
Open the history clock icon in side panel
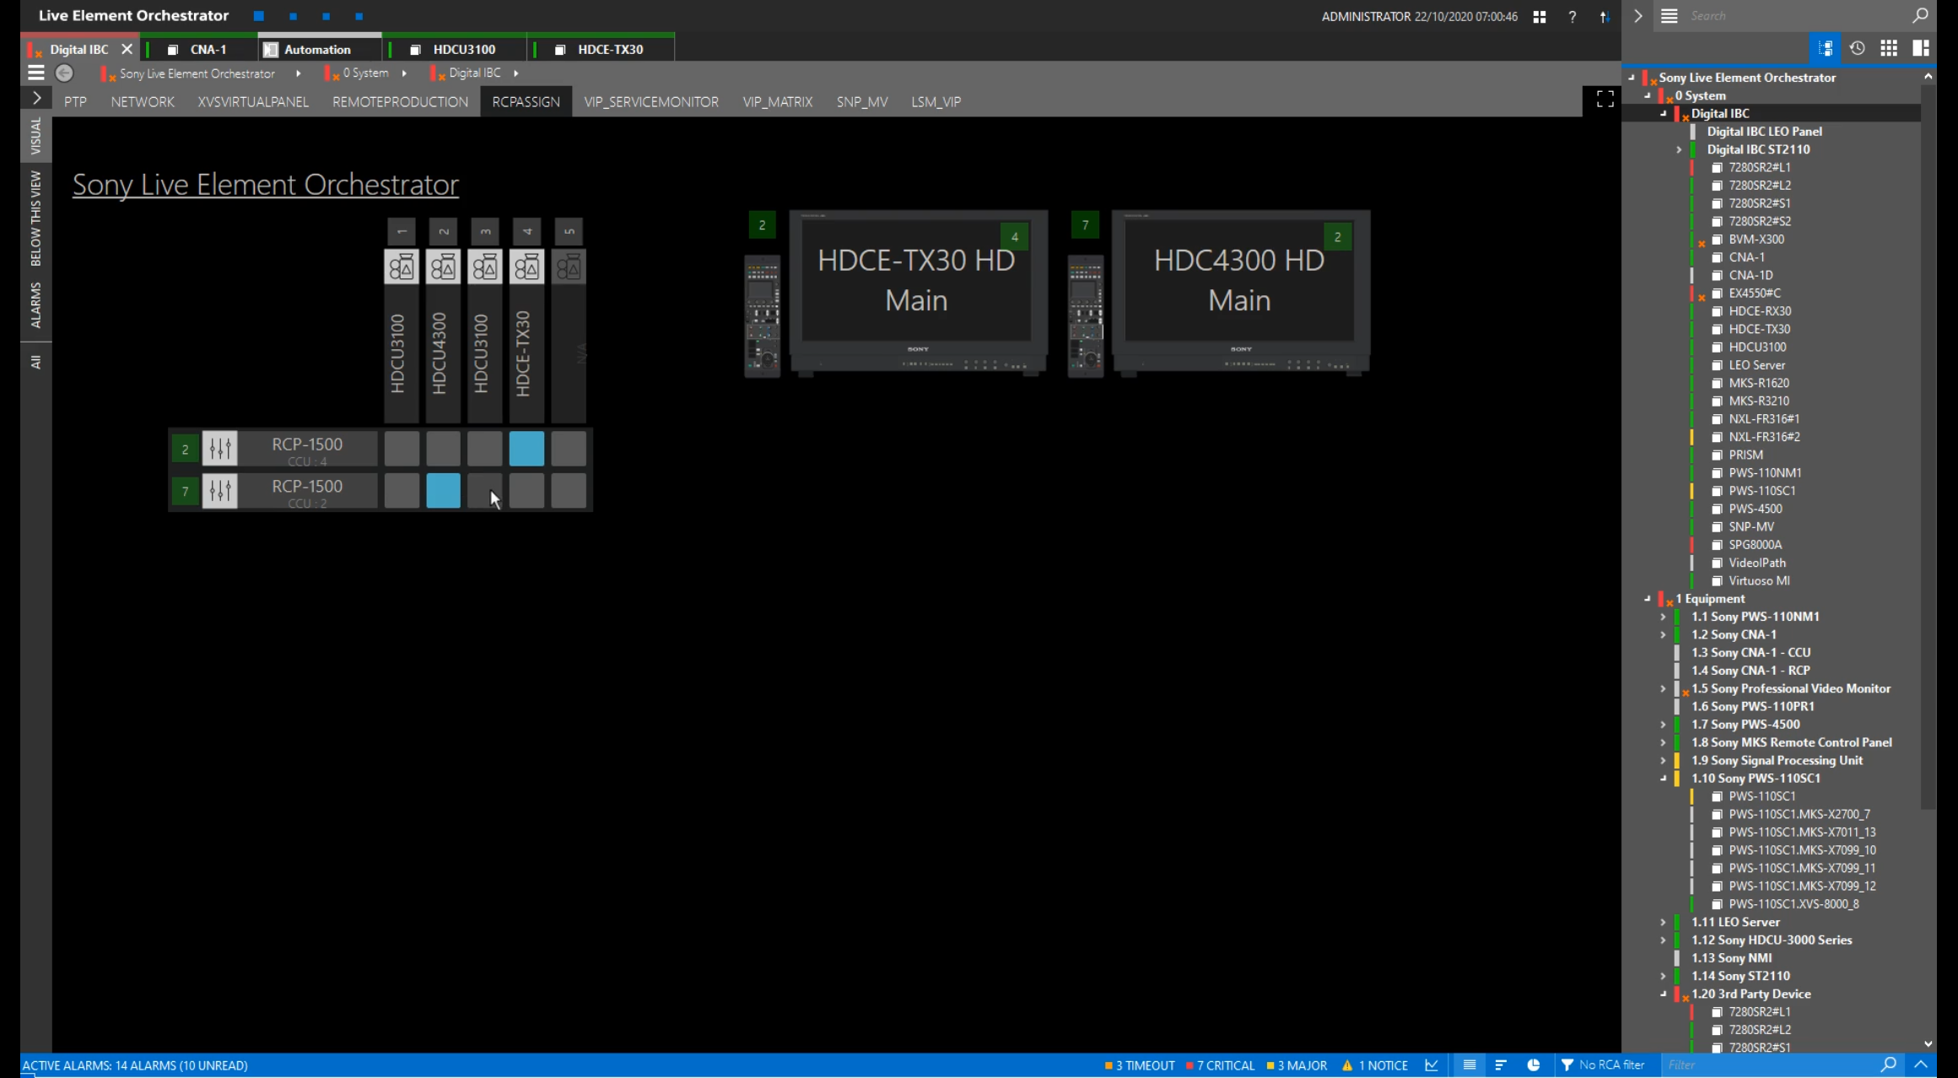(x=1858, y=48)
